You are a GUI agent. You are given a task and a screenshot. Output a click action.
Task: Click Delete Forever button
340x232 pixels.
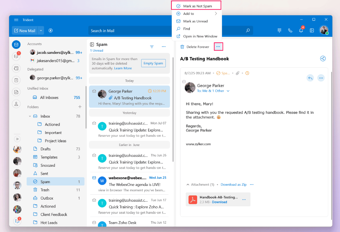[195, 47]
